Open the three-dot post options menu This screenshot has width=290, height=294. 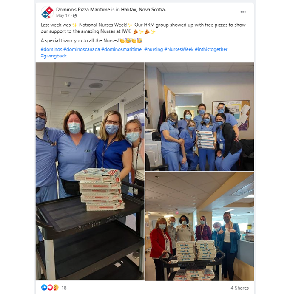pos(243,12)
